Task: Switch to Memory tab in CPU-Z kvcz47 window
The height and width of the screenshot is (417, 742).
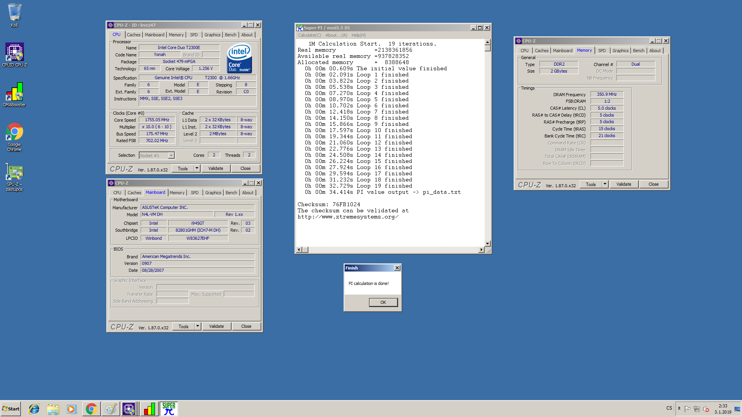Action: pos(176,35)
